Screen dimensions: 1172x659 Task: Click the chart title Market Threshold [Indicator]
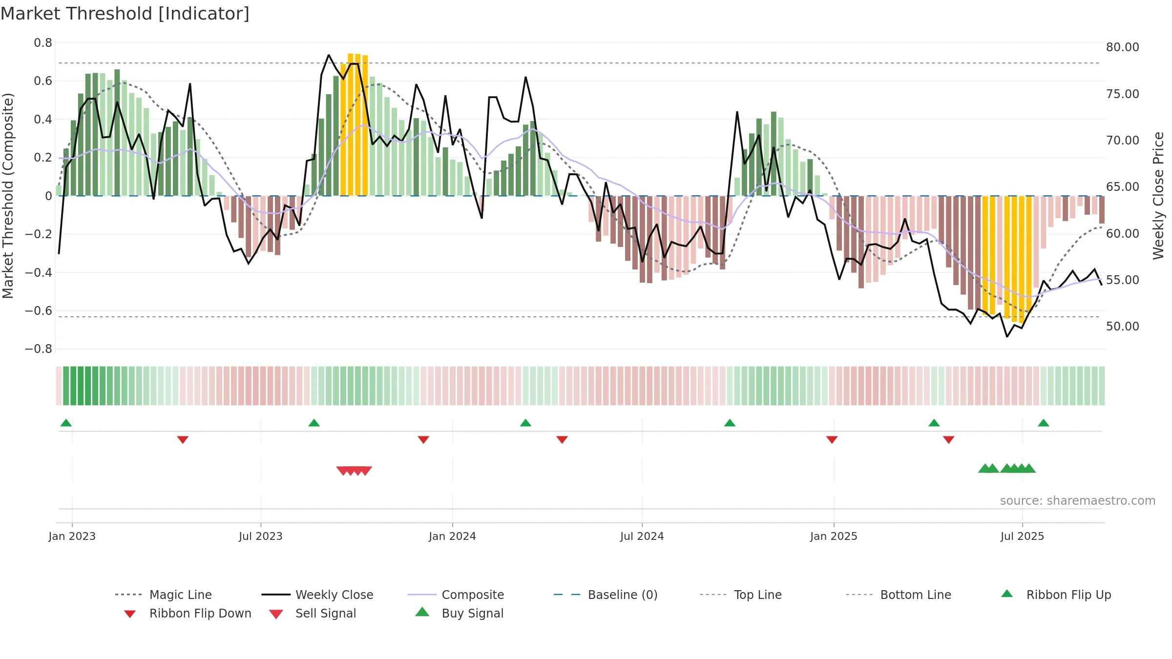[125, 14]
